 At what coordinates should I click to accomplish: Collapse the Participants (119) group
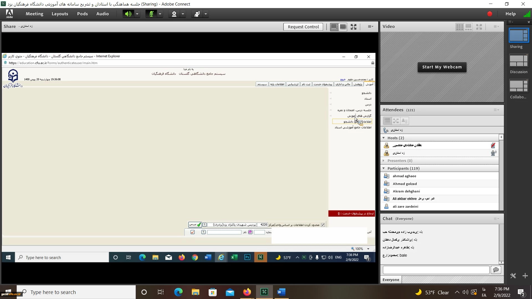(384, 168)
